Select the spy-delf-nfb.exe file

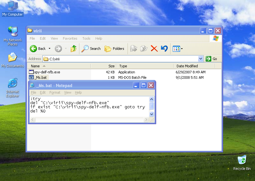tap(47, 72)
